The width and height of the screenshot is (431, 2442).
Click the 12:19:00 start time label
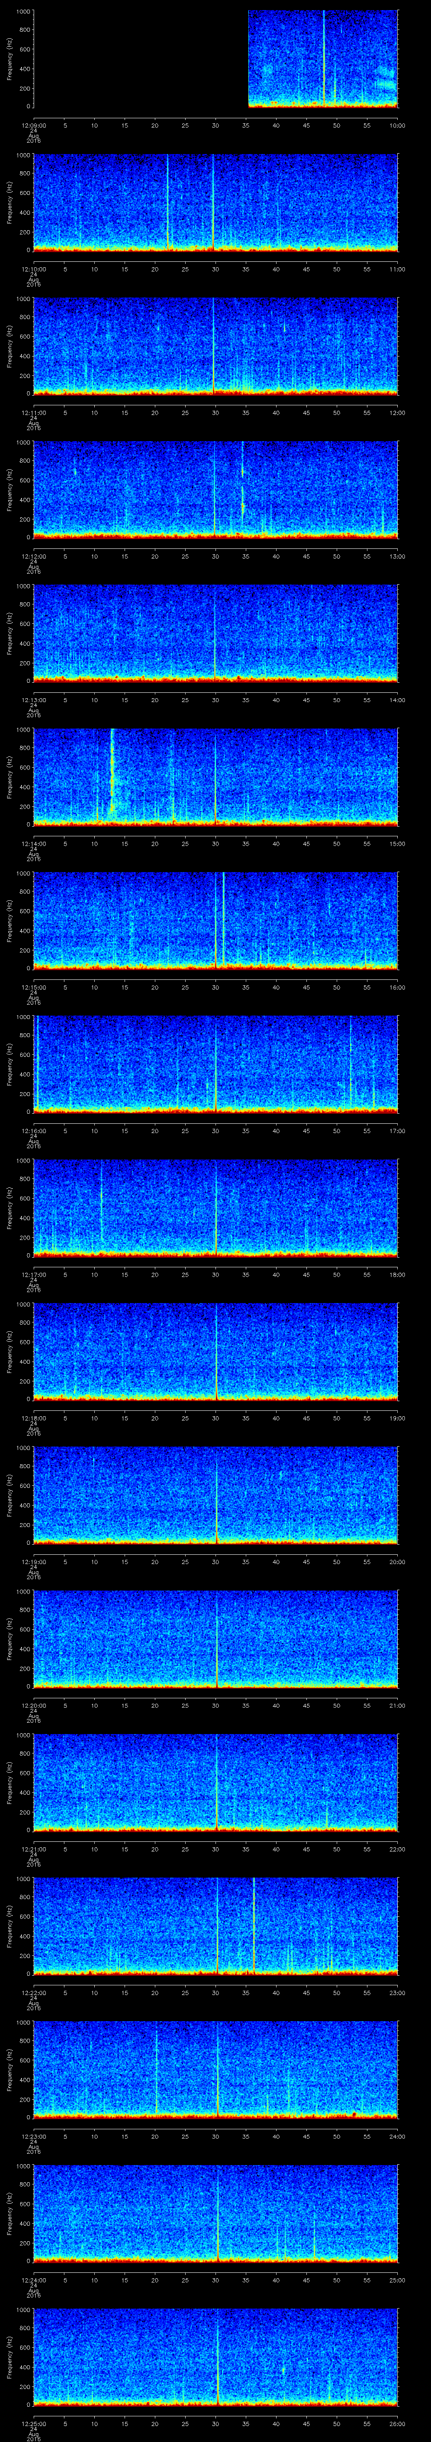coord(33,1561)
